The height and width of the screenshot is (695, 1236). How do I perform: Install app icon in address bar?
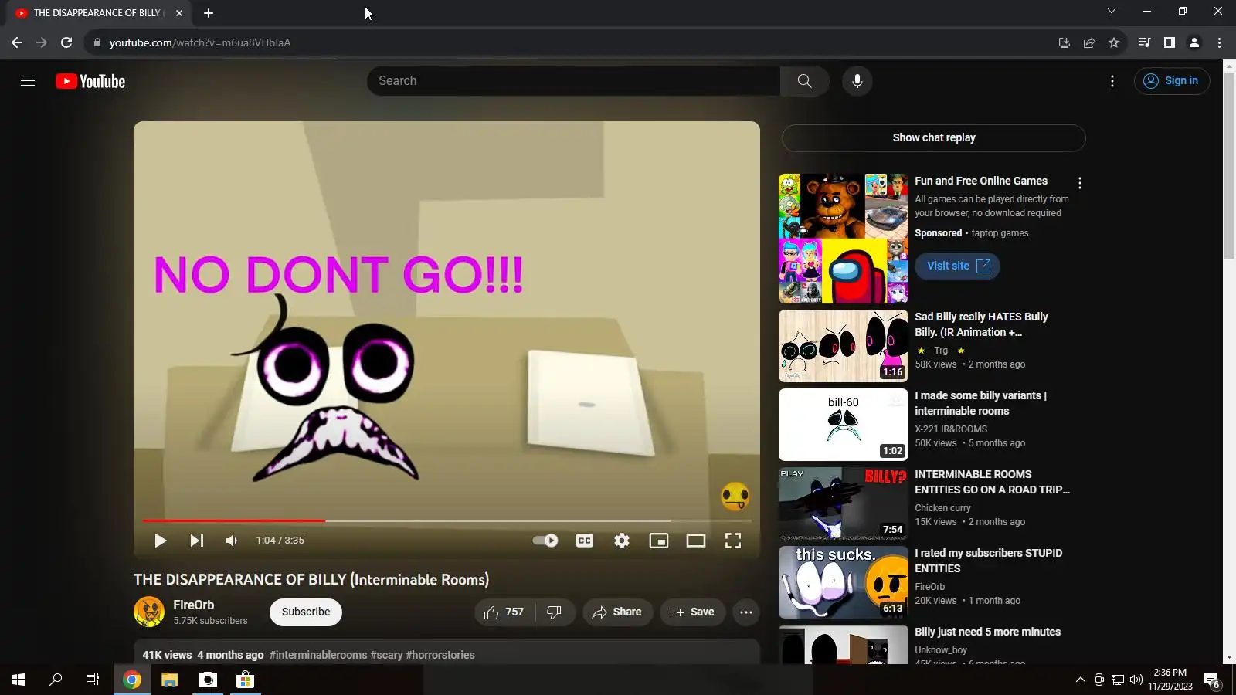1065,42
